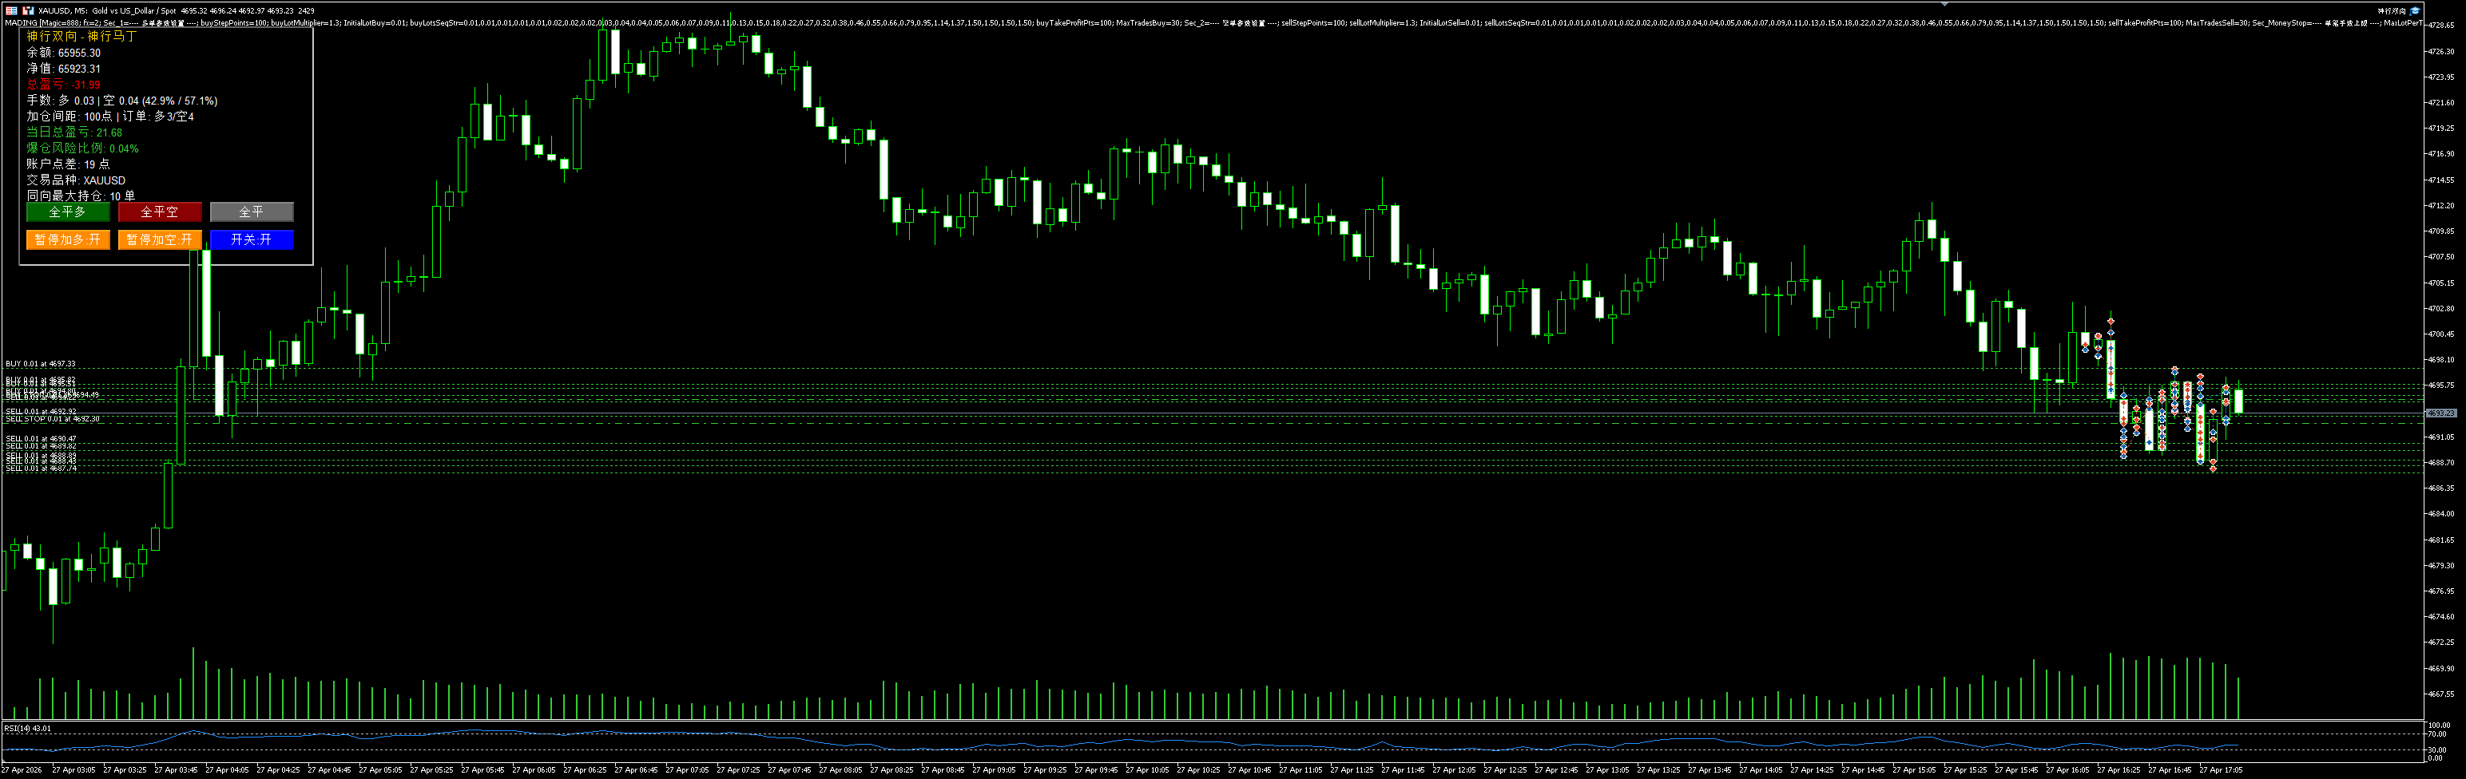Viewport: 2466px width, 779px height.
Task: Select the SELL 0.01 at 4690.47 order label
Action: pos(42,439)
